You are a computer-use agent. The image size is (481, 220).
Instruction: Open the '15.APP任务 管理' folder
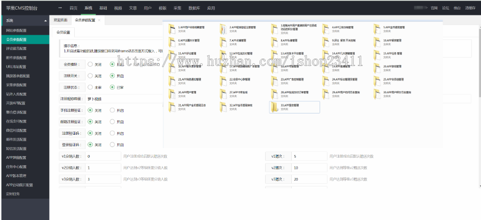tap(388, 55)
